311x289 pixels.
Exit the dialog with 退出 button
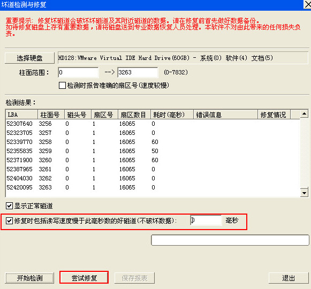[289, 278]
